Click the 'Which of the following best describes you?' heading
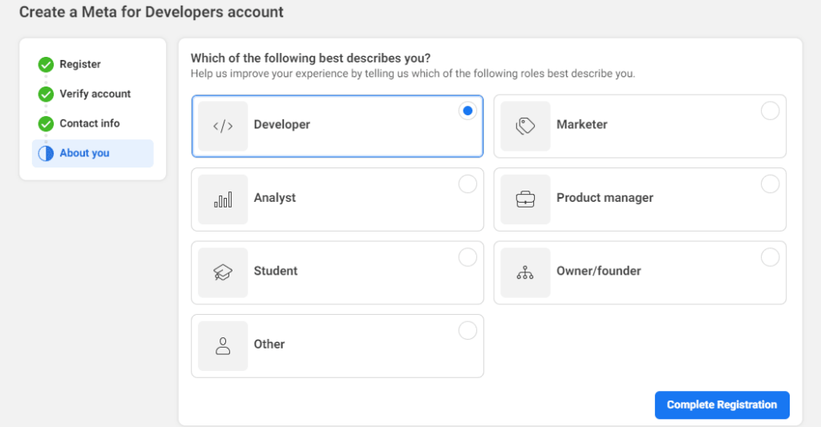 (x=310, y=58)
